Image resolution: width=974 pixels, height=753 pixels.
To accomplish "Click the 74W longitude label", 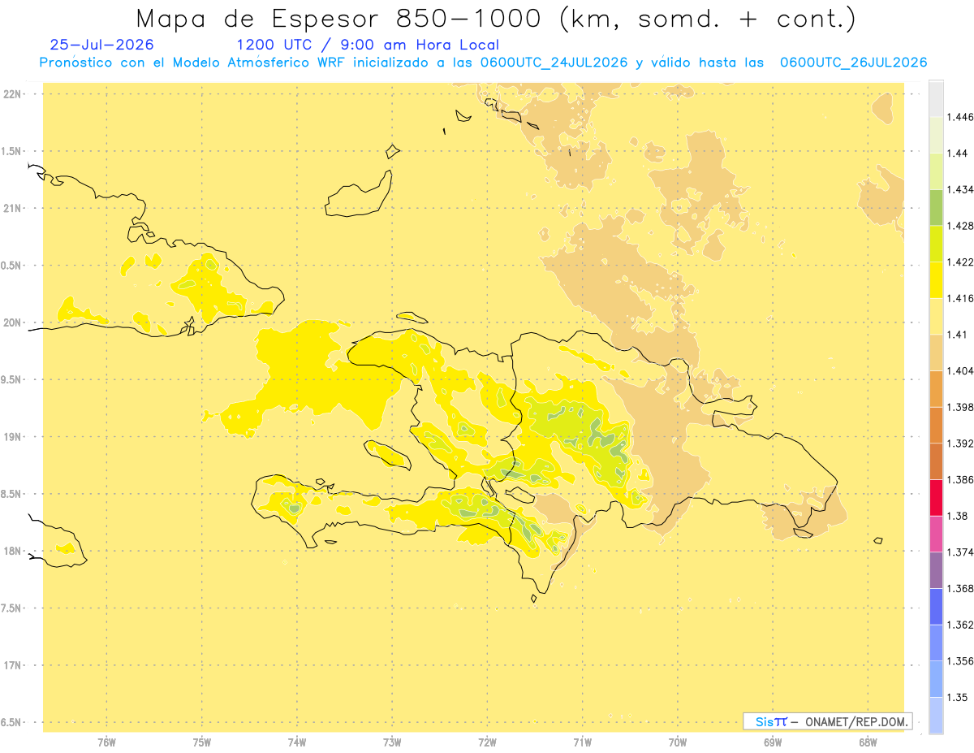I will pos(297,742).
